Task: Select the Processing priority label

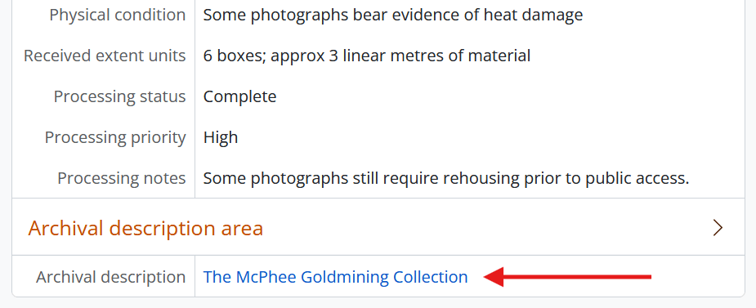Action: [x=115, y=138]
